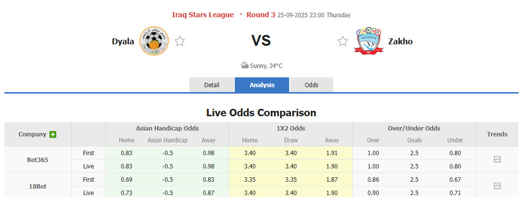The image size is (519, 197).
Task: Click the Dyala team name
Action: pos(123,41)
